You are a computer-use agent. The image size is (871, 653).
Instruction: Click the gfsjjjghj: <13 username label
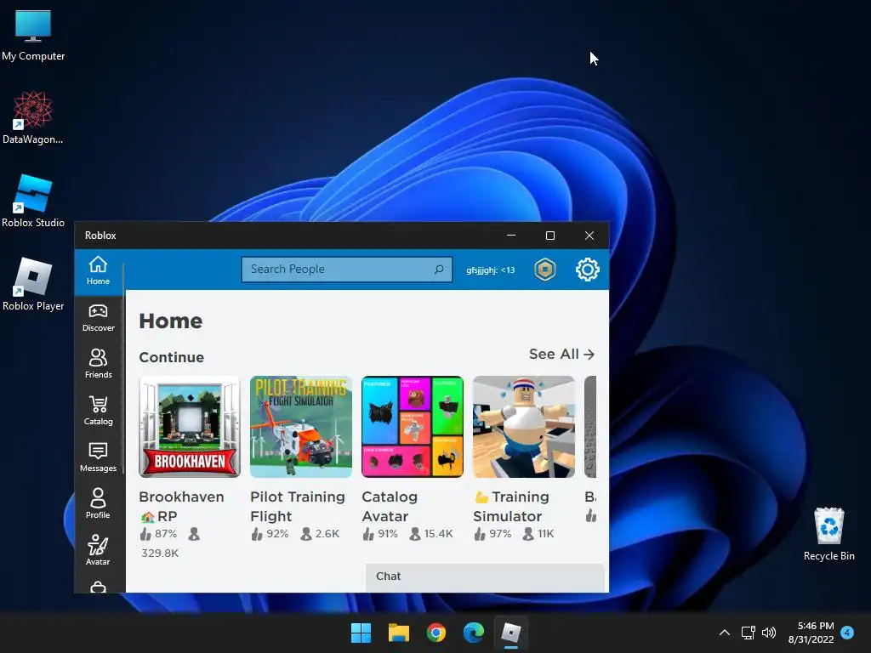491,270
